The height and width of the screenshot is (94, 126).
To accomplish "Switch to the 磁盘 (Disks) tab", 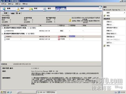I will coord(12,13).
